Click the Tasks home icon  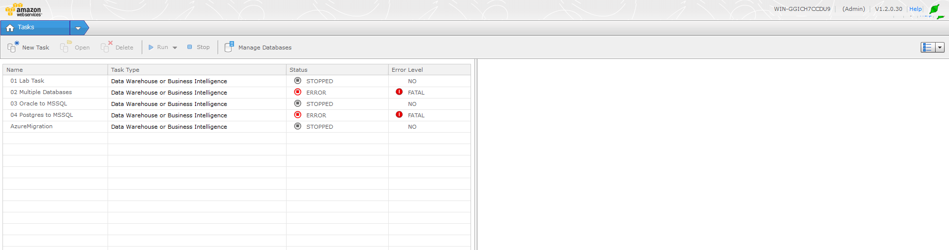tap(10, 28)
